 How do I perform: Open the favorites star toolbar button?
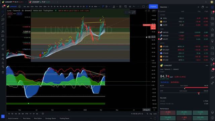(x=3, y=117)
